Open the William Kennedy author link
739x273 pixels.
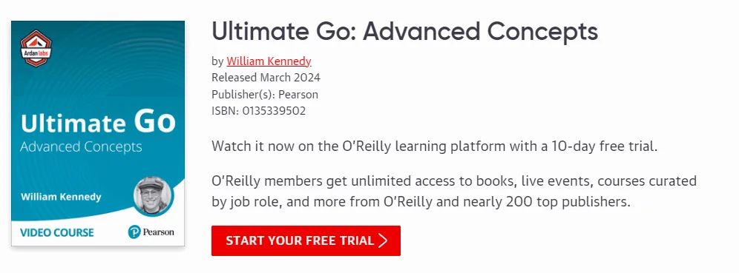click(269, 61)
